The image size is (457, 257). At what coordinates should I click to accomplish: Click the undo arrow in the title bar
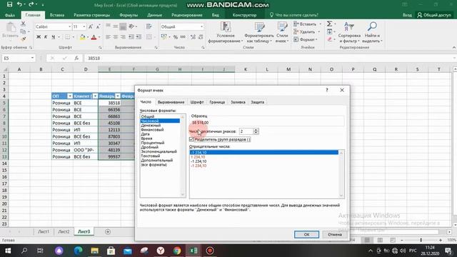[x=19, y=4]
